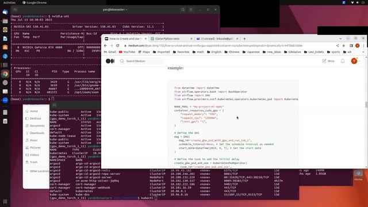The width and height of the screenshot is (368, 207).
Task: Open the Favorites bookmarks folder
Action: (x=181, y=52)
